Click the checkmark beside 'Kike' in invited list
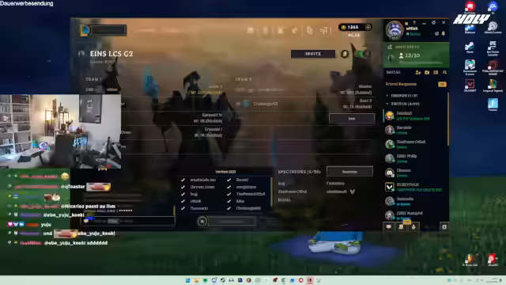The width and height of the screenshot is (506, 285). click(228, 201)
